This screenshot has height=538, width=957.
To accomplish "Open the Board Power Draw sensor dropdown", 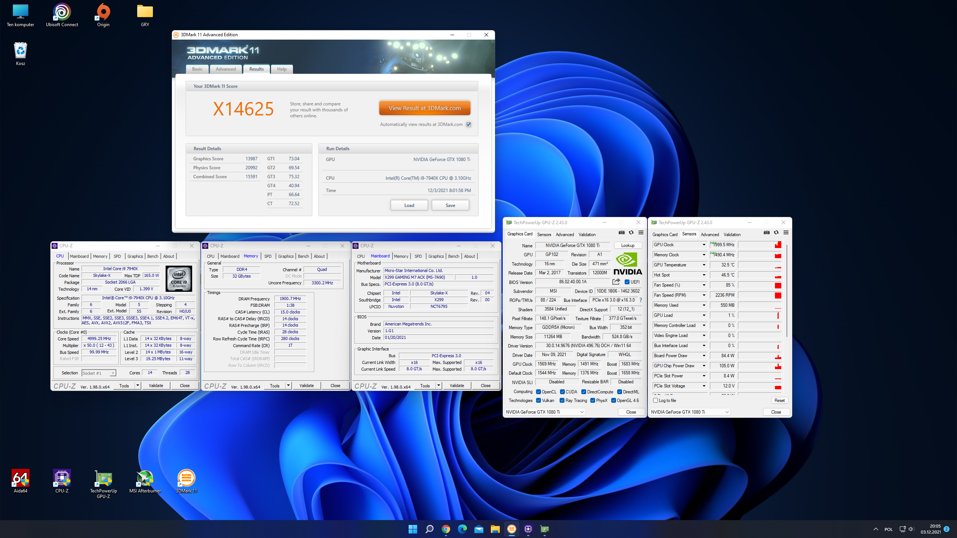I will click(x=704, y=356).
